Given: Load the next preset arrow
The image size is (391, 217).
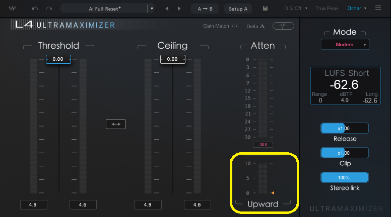Looking at the screenshot, I should [179, 9].
